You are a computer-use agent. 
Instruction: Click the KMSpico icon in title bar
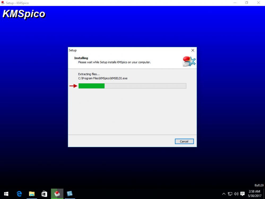[3, 3]
